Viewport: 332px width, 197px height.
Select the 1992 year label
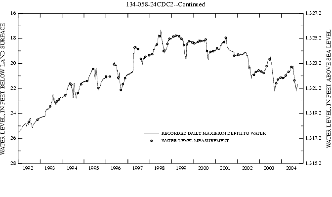point(28,168)
